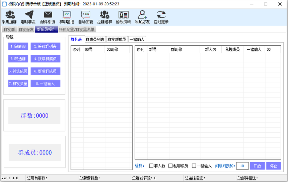Viewport: 288px width, 182px height.
Task: Click the 群成员:0000 counter display
Action: (34, 152)
